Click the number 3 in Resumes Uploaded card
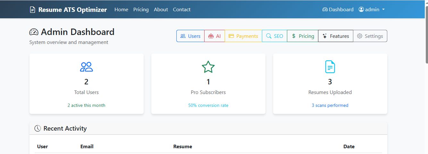The height and width of the screenshot is (154, 428). 330,82
